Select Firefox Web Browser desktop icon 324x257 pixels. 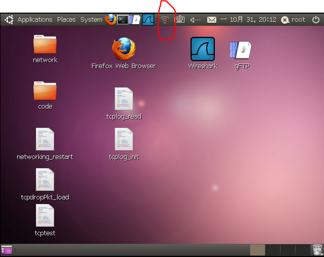pyautogui.click(x=123, y=49)
